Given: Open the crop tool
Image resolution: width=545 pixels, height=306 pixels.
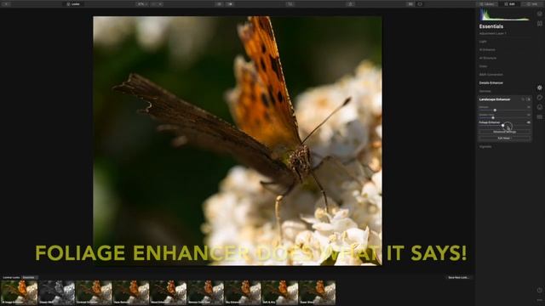Looking at the screenshot, I should [290, 4].
